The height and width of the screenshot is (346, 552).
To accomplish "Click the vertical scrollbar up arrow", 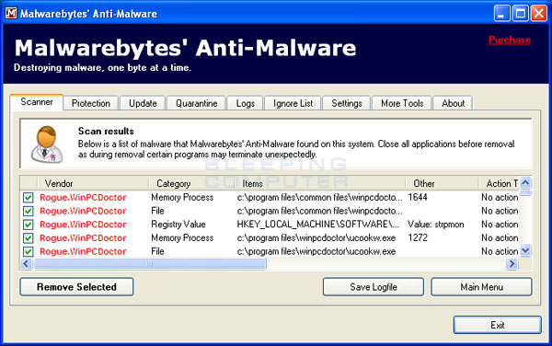I will (525, 183).
